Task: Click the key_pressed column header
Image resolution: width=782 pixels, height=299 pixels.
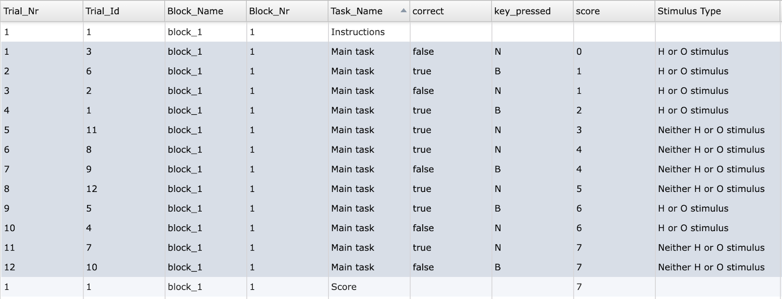Action: tap(532, 11)
